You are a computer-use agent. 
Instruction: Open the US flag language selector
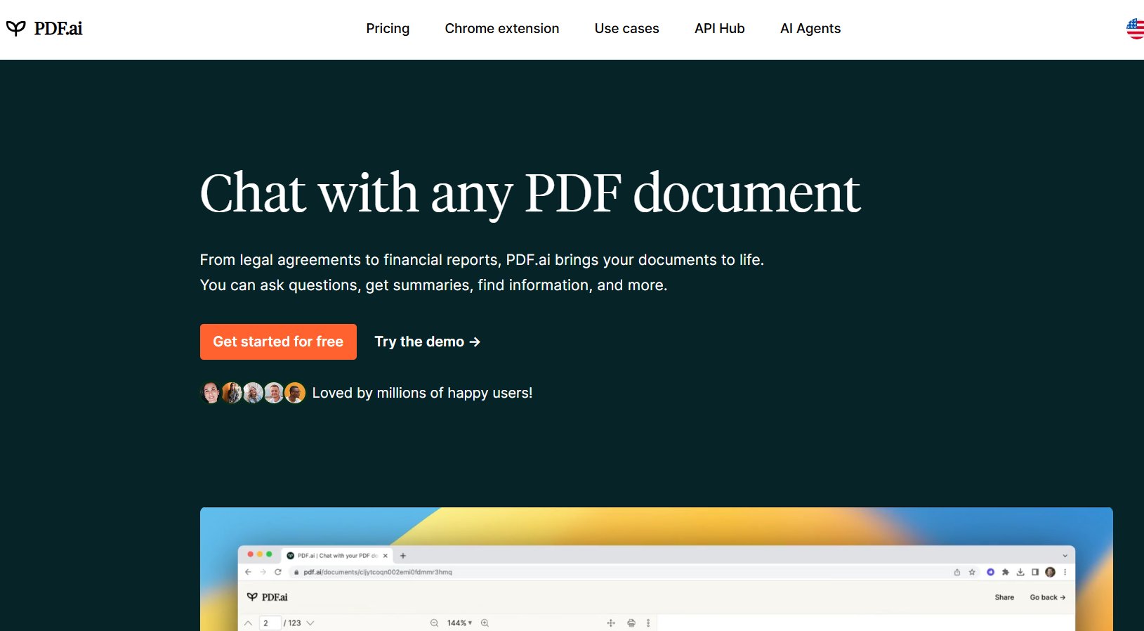[1136, 29]
